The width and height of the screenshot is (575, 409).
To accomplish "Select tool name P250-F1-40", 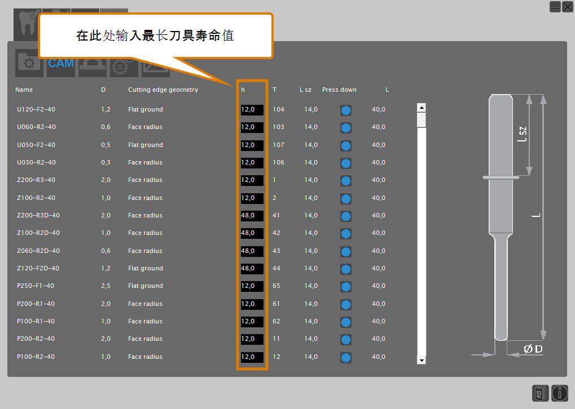I will click(x=35, y=286).
